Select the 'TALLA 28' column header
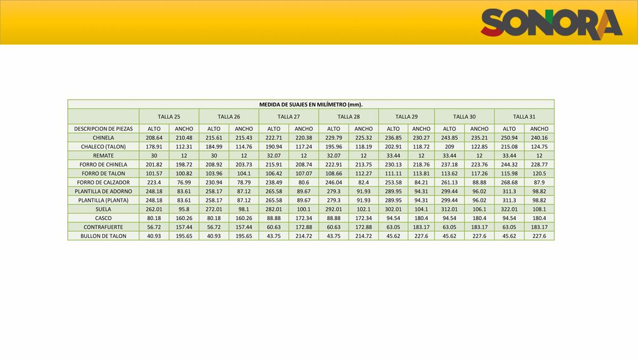This screenshot has height=359, width=638. click(x=349, y=117)
